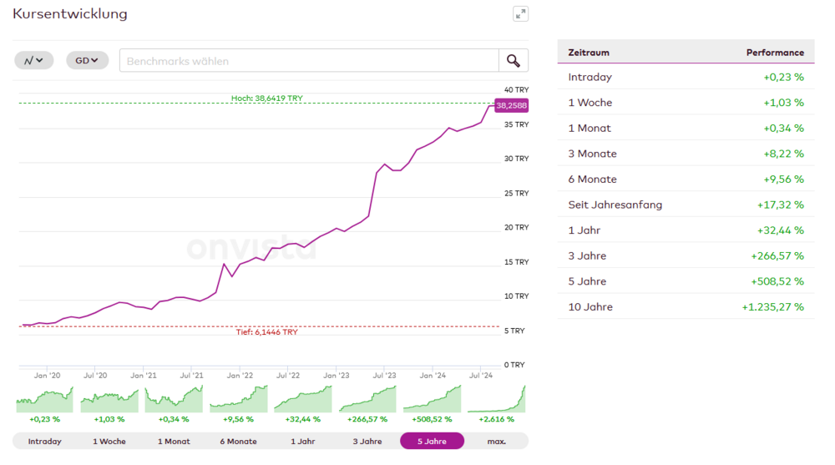Image resolution: width=835 pixels, height=465 pixels.
Task: Switch to the Intraday time range
Action: (x=45, y=441)
